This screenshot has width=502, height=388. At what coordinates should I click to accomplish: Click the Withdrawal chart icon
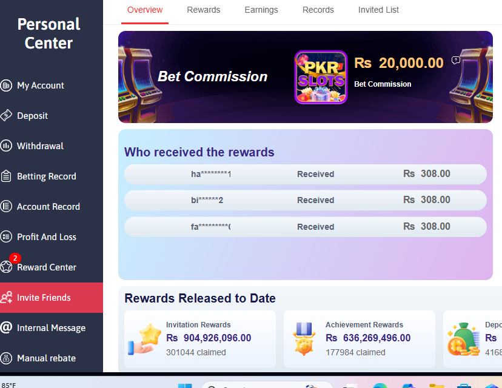pyautogui.click(x=6, y=146)
